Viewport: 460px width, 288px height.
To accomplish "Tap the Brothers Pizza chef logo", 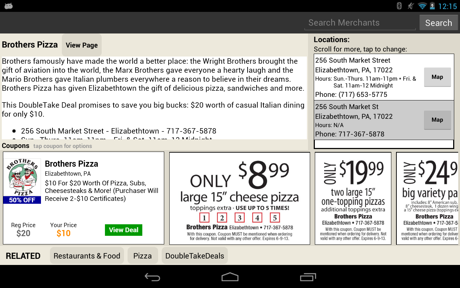I will point(22,177).
